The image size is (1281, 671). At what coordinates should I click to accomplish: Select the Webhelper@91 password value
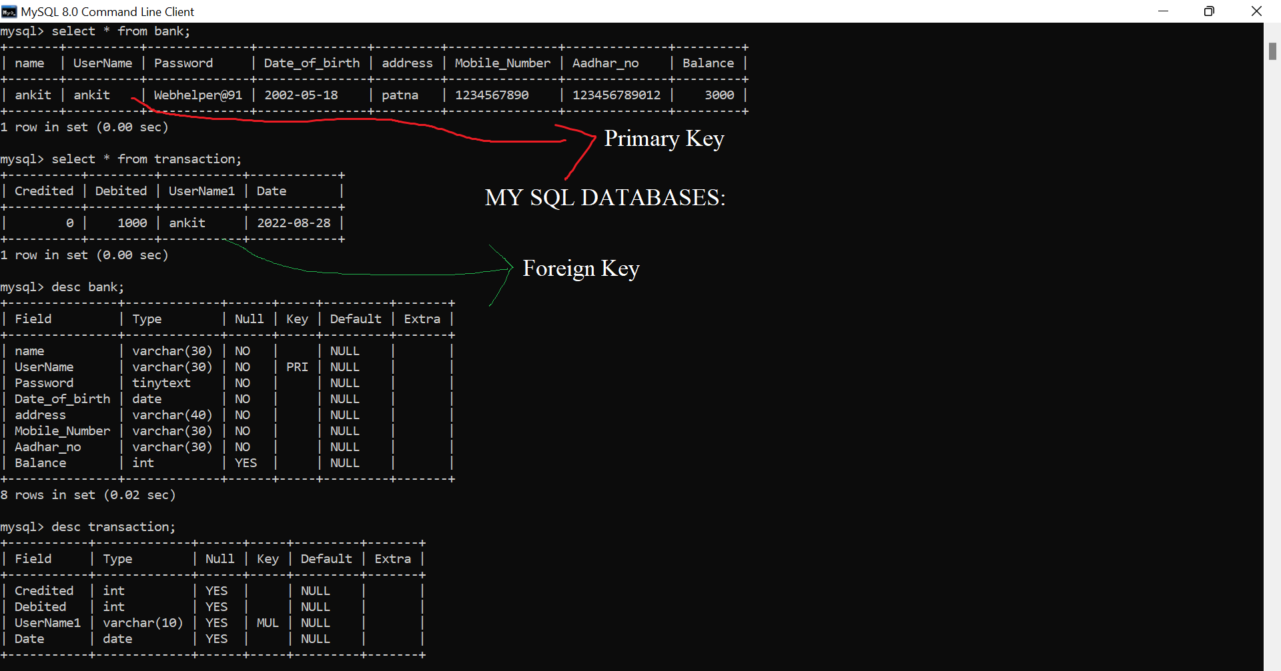(197, 95)
